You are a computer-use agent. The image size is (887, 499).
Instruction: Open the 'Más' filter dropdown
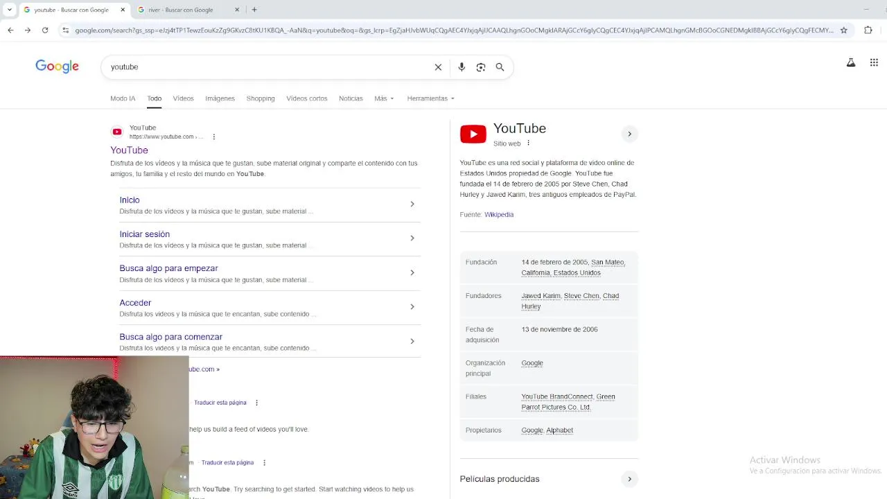pyautogui.click(x=384, y=98)
